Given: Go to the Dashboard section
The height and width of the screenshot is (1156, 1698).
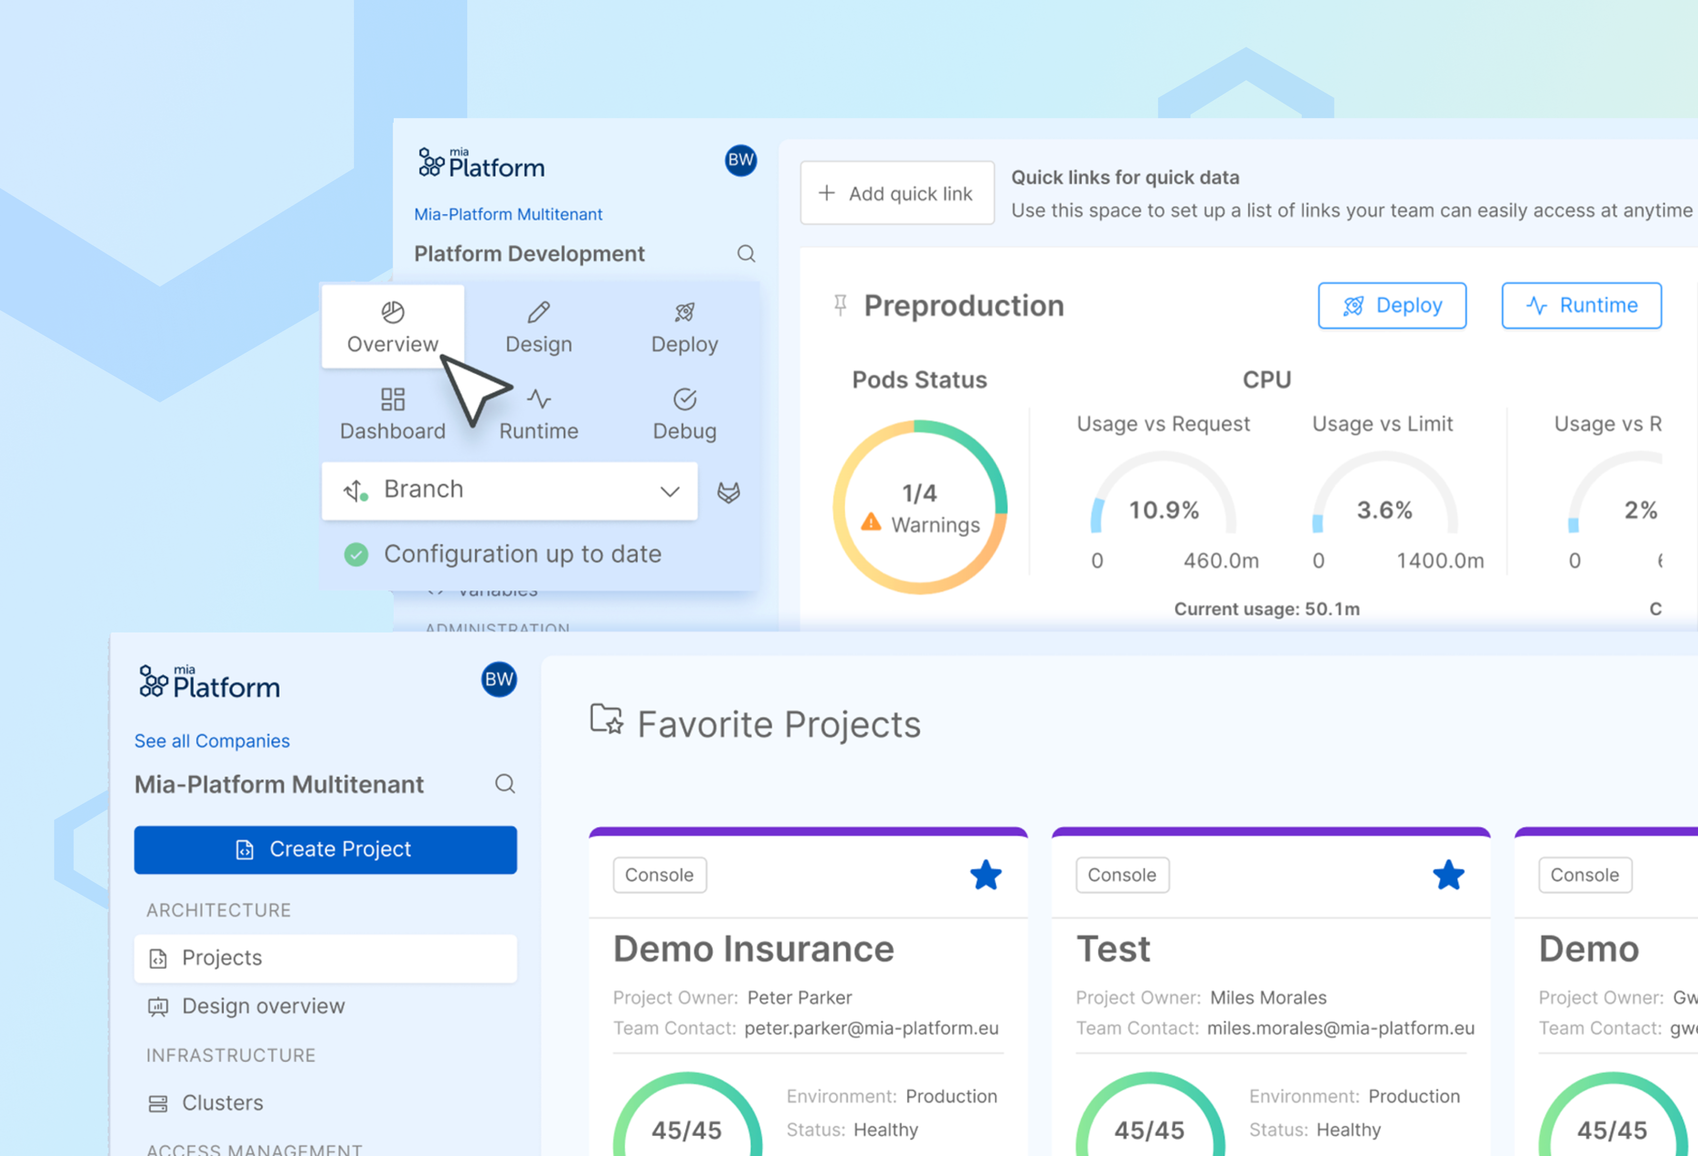Looking at the screenshot, I should tap(392, 413).
